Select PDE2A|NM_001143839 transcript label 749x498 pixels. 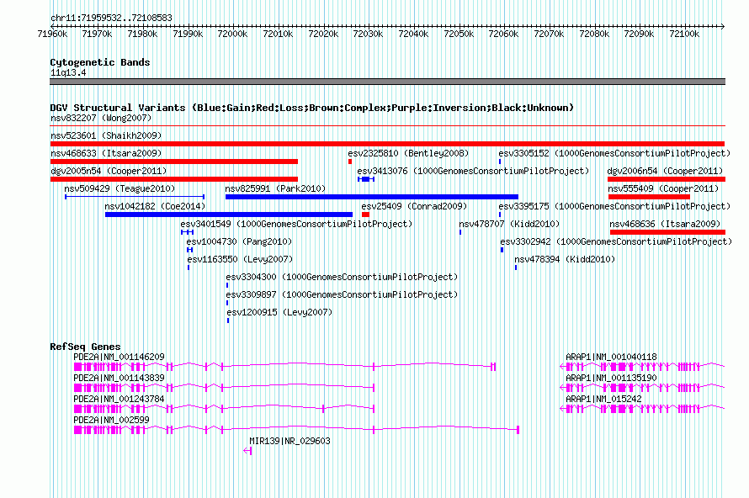[x=119, y=378]
